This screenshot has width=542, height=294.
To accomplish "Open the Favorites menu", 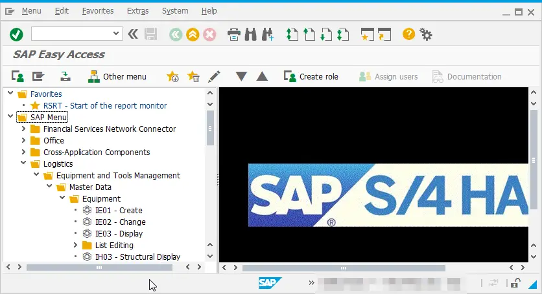I will [98, 11].
